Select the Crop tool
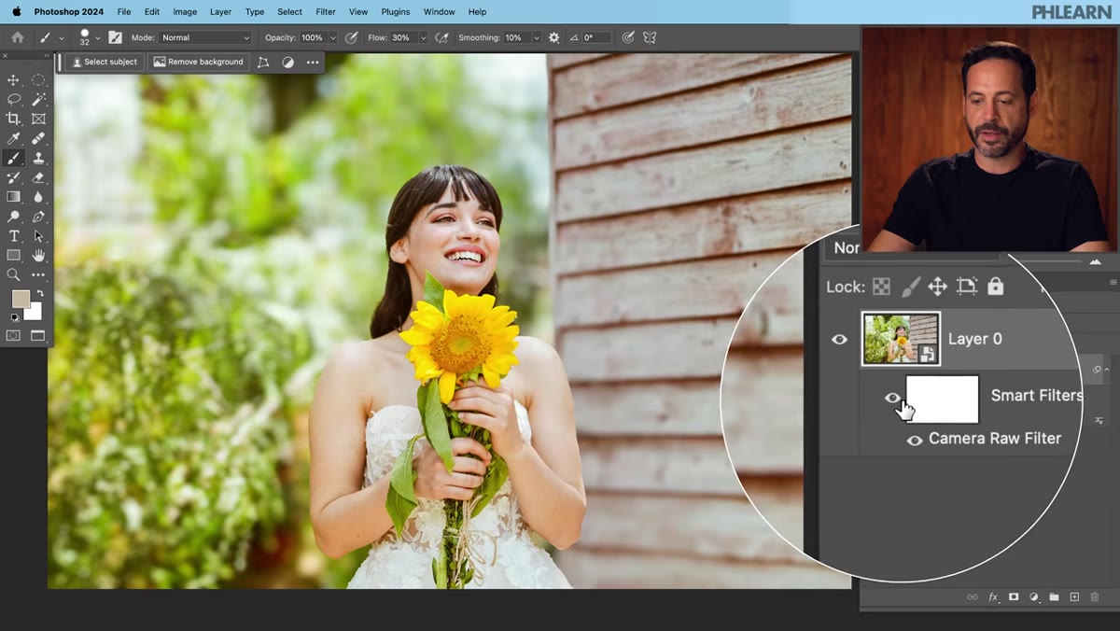 tap(13, 119)
